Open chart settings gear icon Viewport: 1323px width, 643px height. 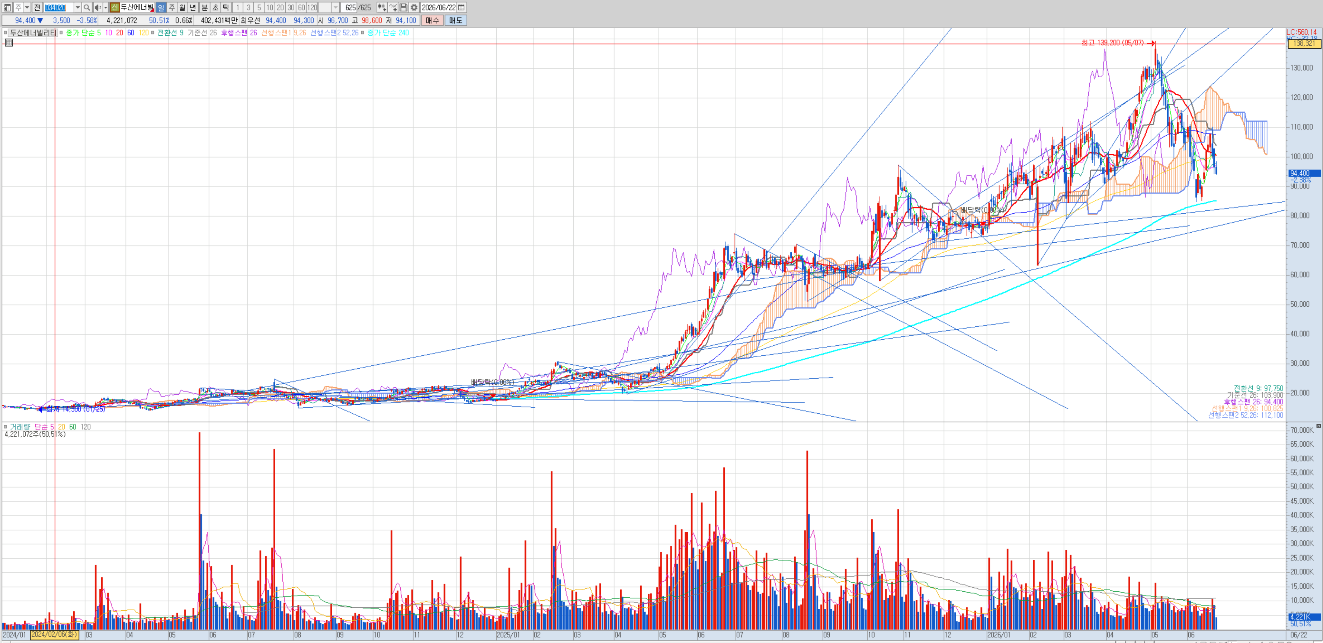pos(414,8)
